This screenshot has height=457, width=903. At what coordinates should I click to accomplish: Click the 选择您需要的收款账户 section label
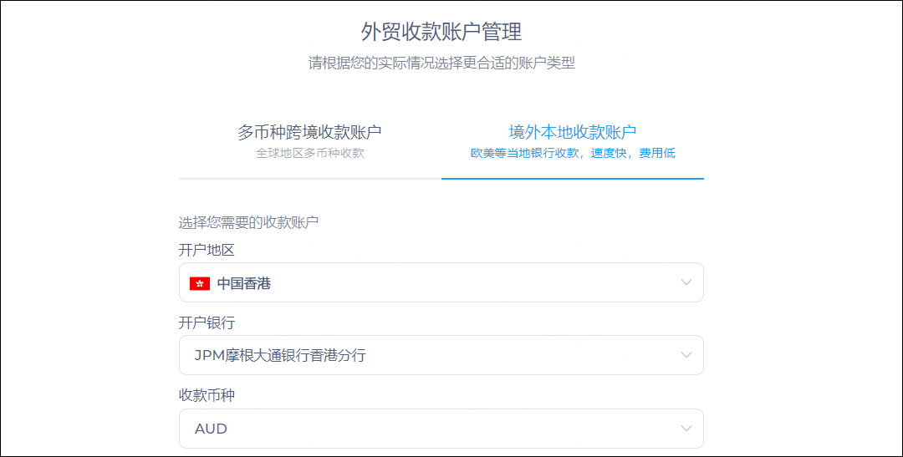[249, 222]
